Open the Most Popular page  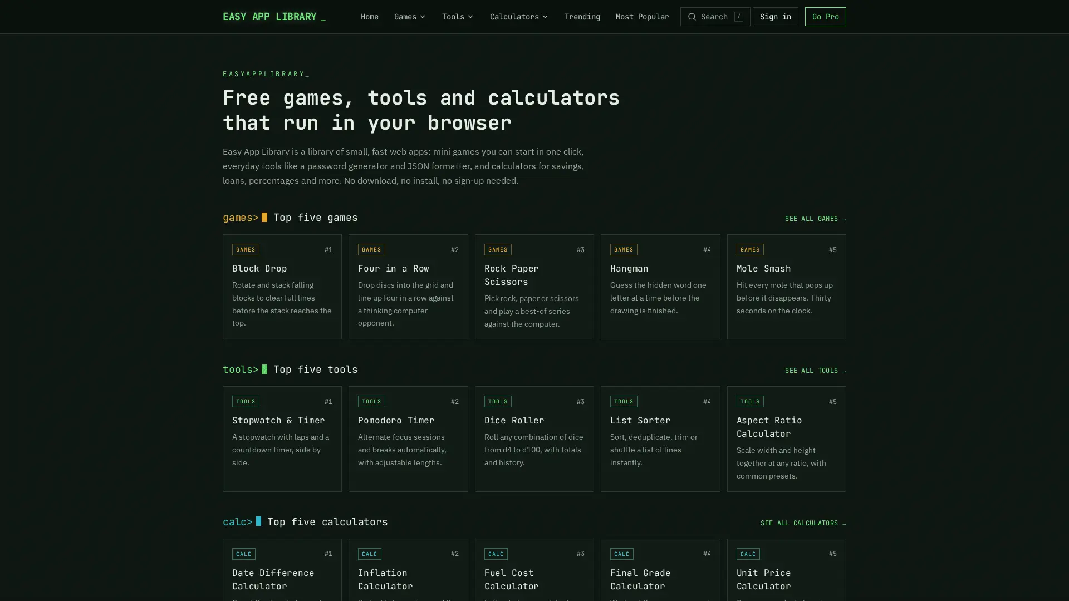(x=642, y=17)
